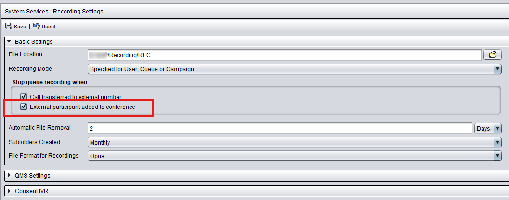Open the Recording Mode dropdown
The width and height of the screenshot is (509, 200).
(295, 69)
